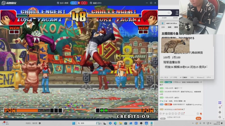Screen dimensions: 225x126
Task: Open the 查看 menu in Notepad
Action: [176, 27]
